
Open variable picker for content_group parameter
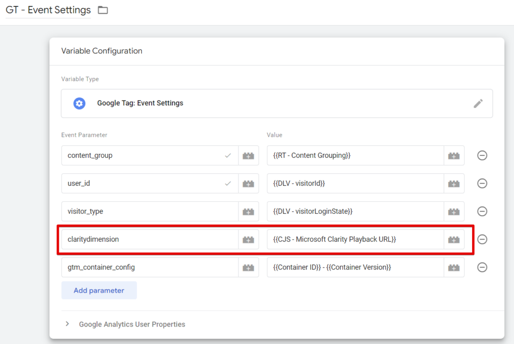248,155
